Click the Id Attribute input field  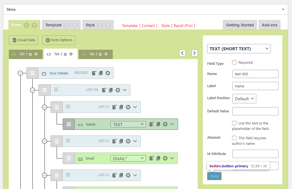pyautogui.click(x=255, y=154)
